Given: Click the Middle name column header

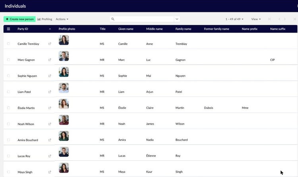Looking at the screenshot, I should click(x=154, y=29).
